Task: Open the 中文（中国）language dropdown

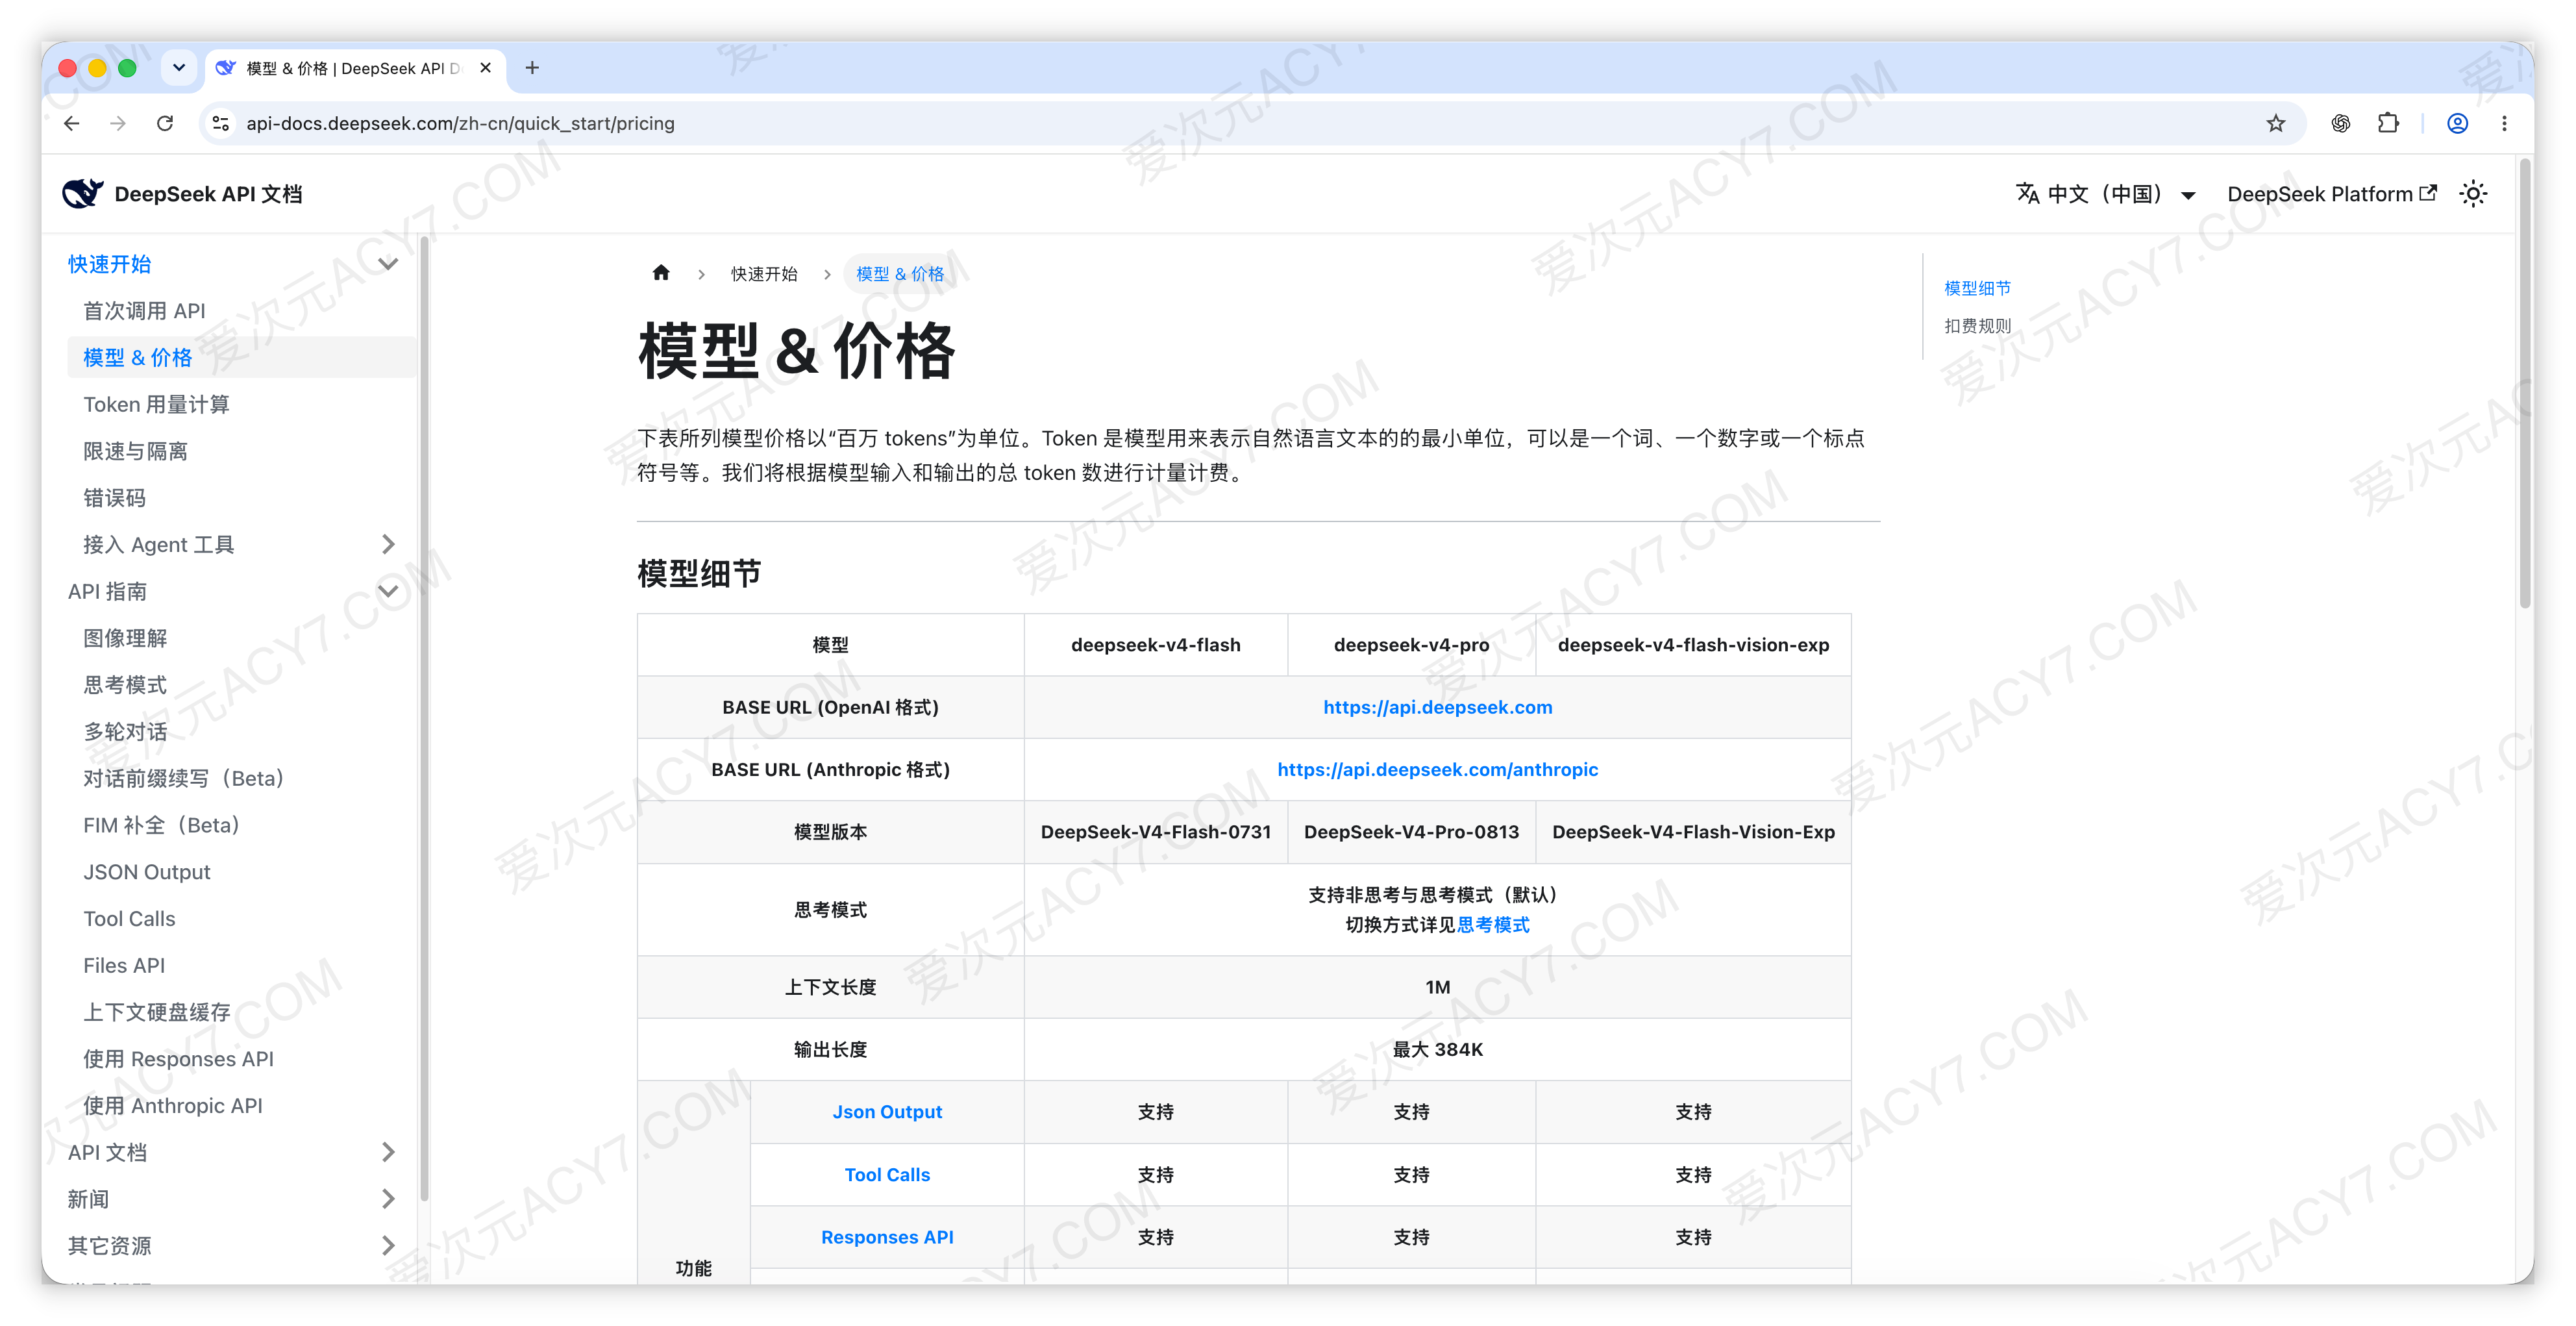Action: [x=2105, y=194]
